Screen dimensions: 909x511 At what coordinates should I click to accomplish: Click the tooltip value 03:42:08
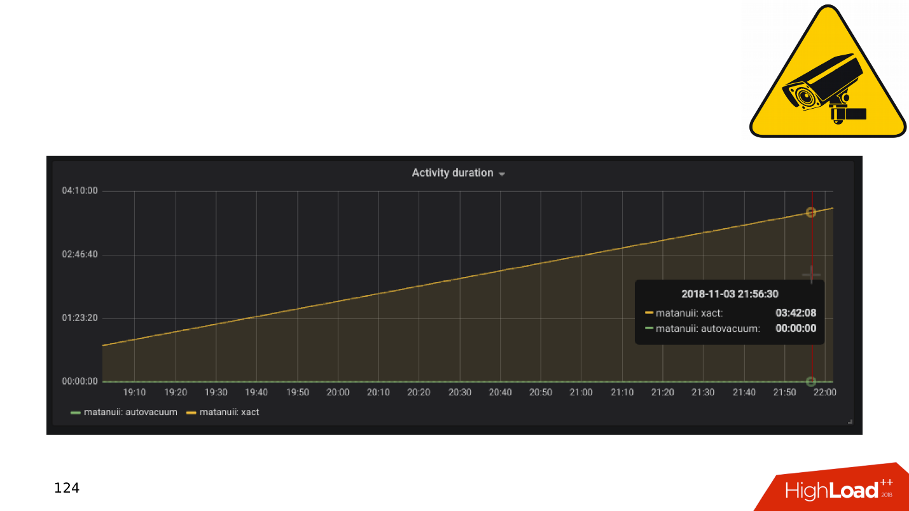pos(796,313)
